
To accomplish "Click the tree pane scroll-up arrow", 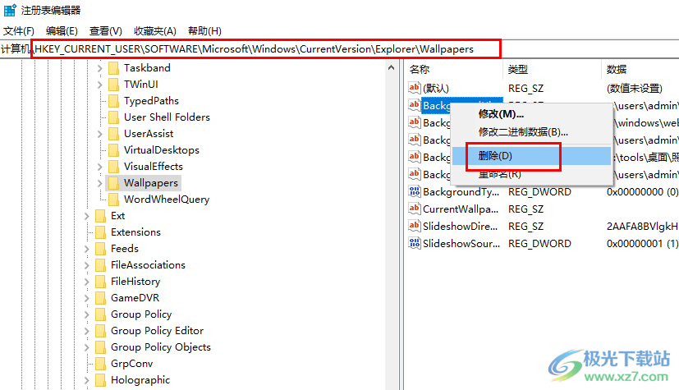I will [x=391, y=67].
